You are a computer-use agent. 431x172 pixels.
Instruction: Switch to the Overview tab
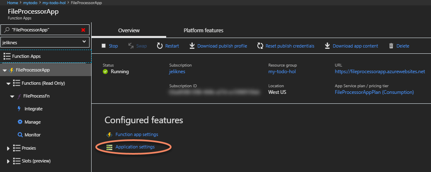click(128, 31)
